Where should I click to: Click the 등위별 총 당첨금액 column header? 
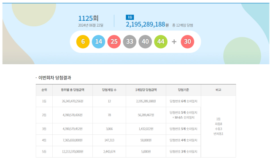click(73, 90)
